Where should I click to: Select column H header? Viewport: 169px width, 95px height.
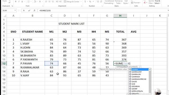(x=120, y=16)
